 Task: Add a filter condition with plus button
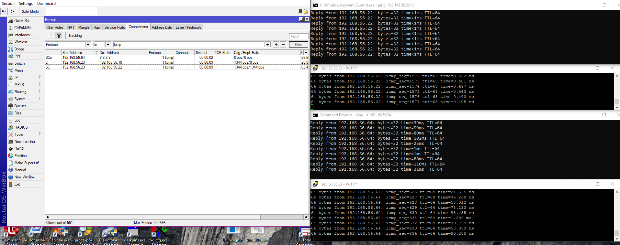(276, 45)
